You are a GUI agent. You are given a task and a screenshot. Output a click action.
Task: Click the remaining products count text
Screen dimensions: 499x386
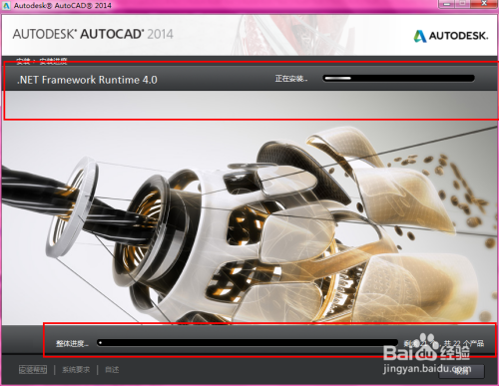[x=444, y=343]
